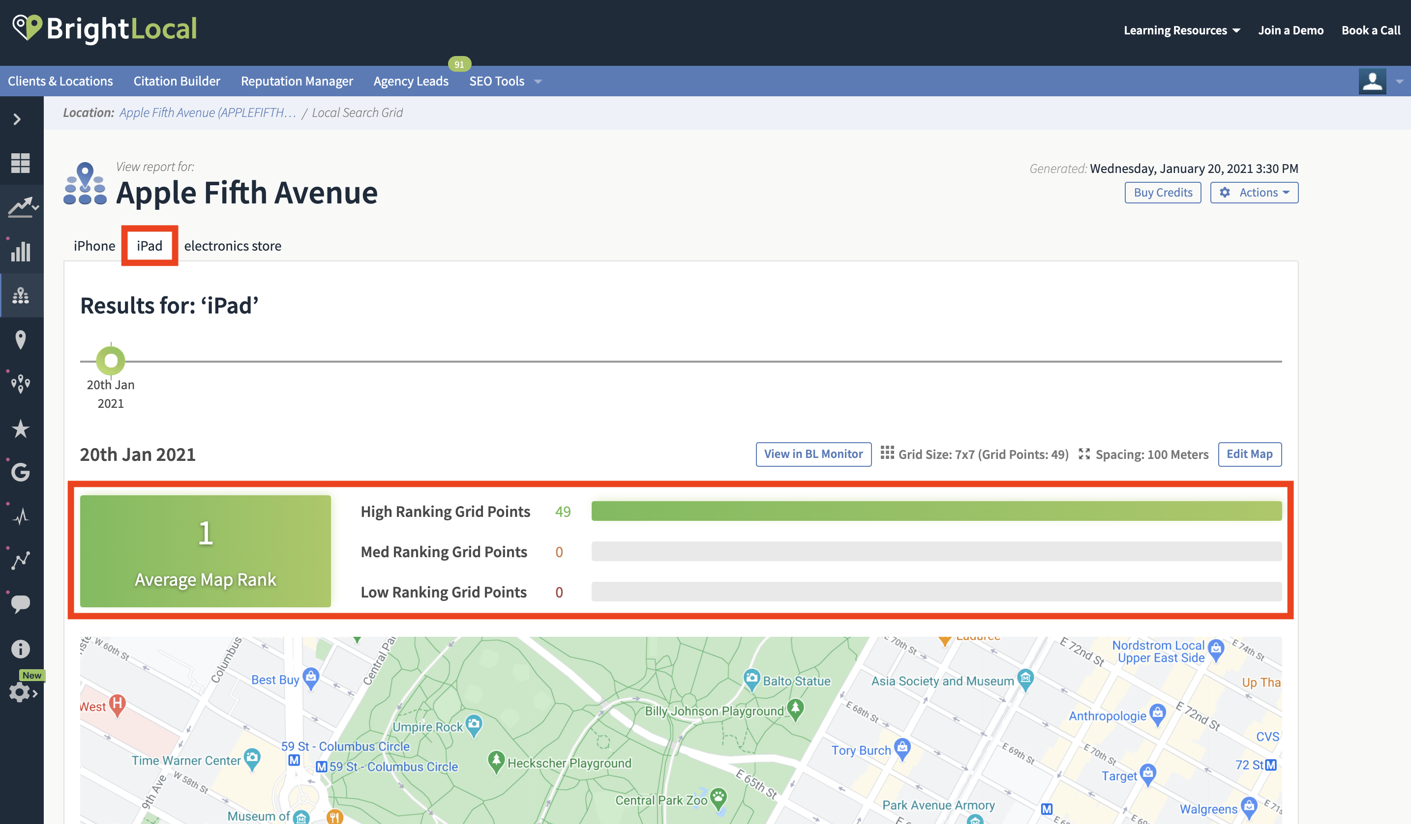Screen dimensions: 1411x824
Task: Switch to the electronics store tab
Action: [x=233, y=246]
